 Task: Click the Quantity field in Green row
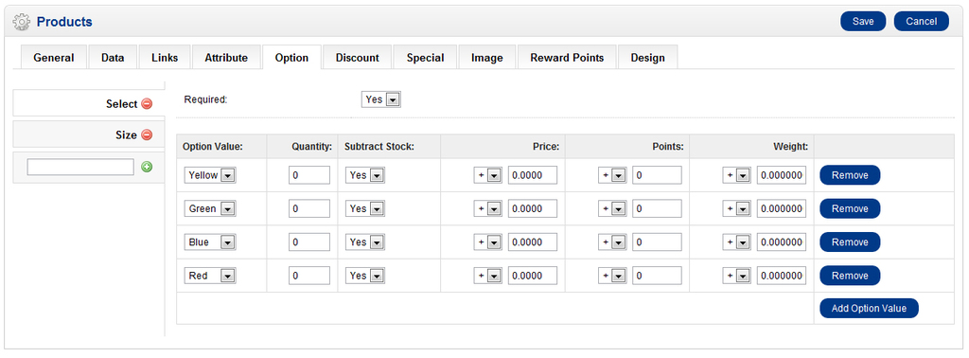309,209
